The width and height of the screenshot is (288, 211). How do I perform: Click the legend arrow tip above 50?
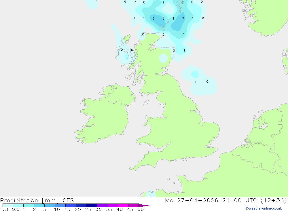(144, 206)
